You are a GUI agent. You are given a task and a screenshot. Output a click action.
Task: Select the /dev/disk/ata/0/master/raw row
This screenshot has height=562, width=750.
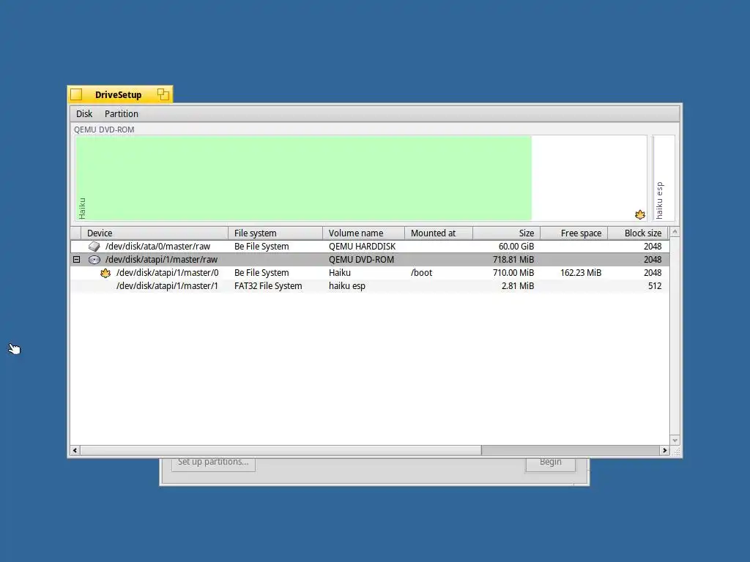tap(370, 247)
